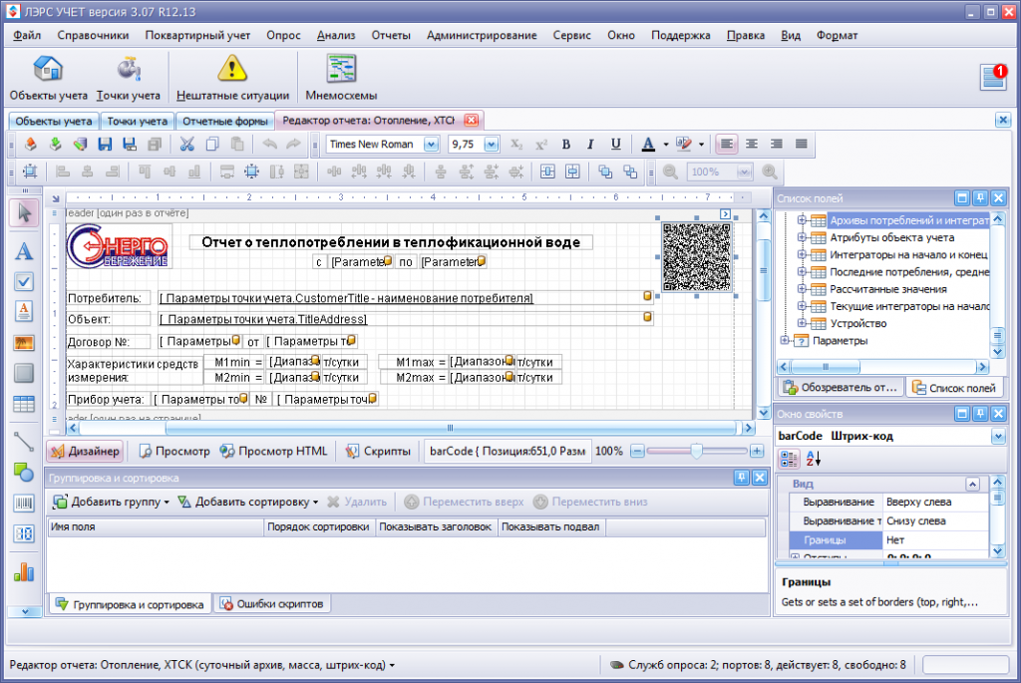Image resolution: width=1021 pixels, height=683 pixels.
Task: Click the Cut scissors icon
Action: 186,144
